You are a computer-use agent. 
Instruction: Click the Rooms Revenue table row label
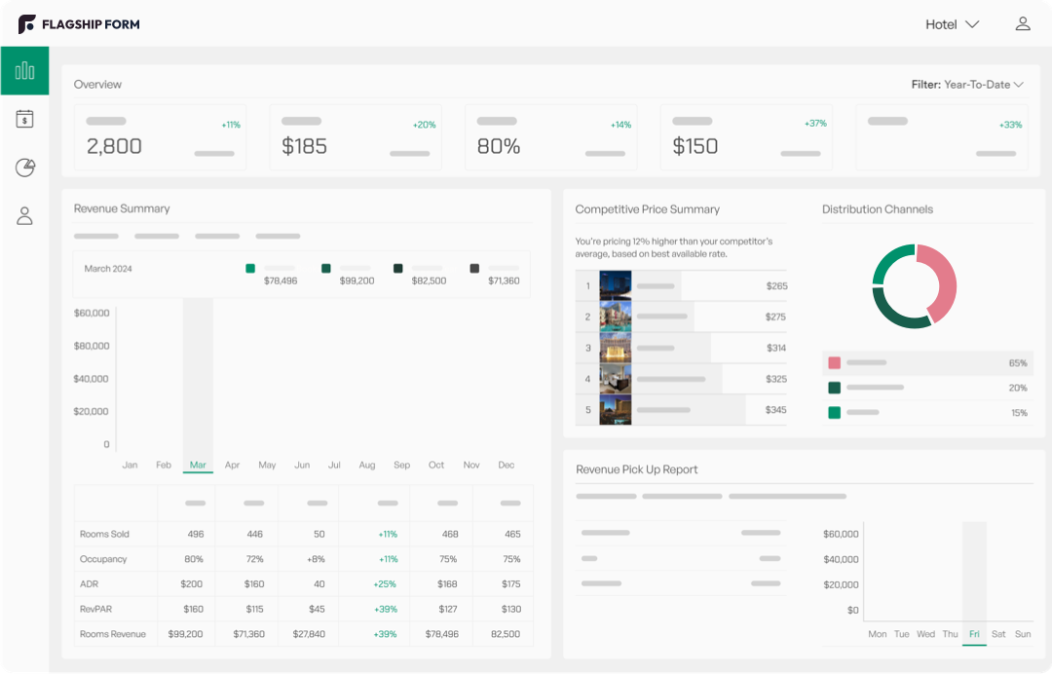pos(113,634)
